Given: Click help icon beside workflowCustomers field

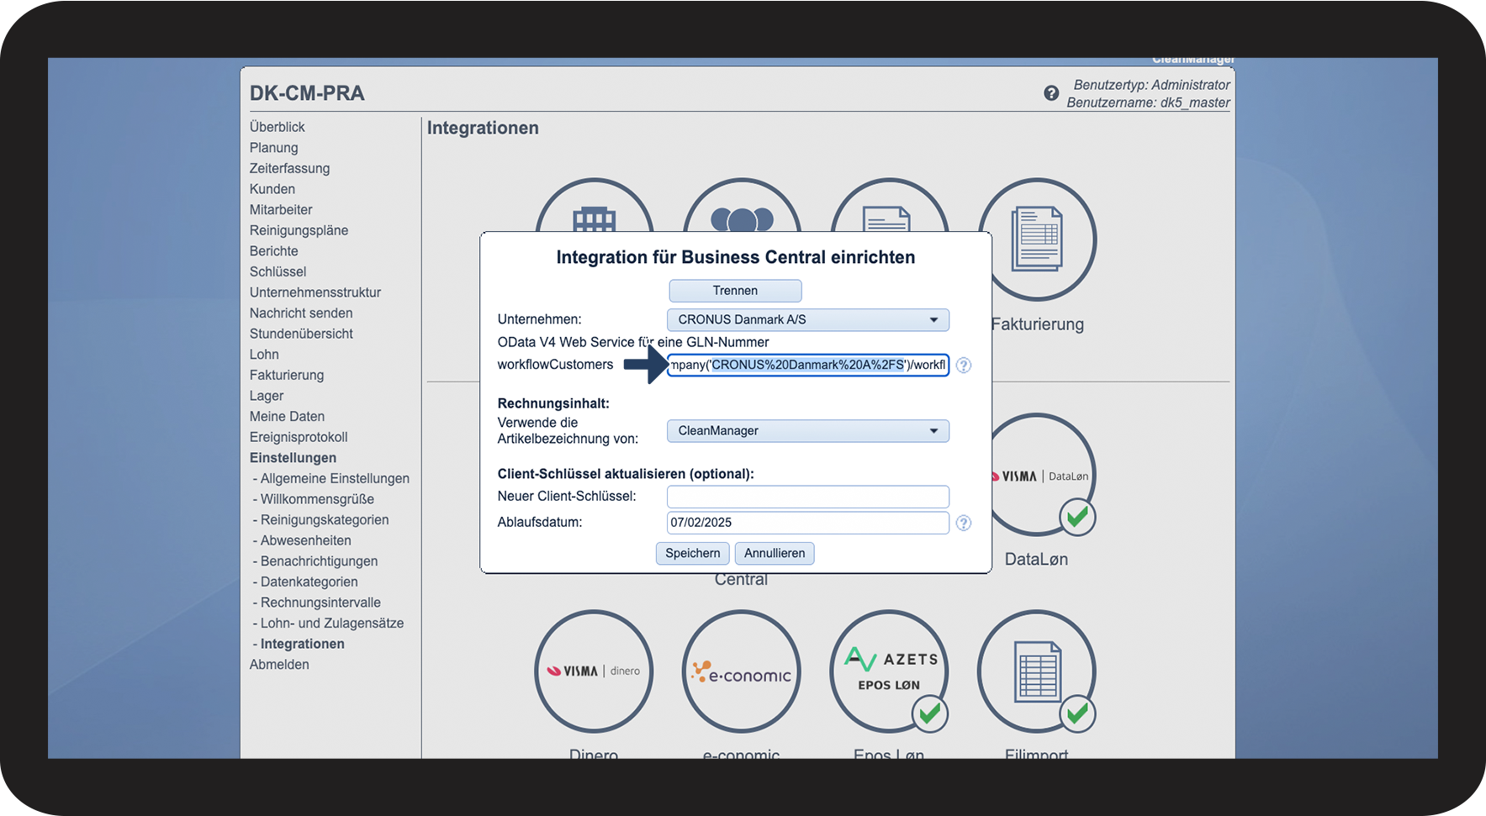Looking at the screenshot, I should pos(964,366).
